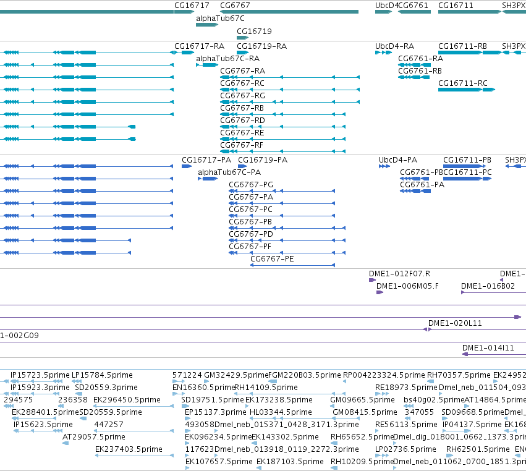The width and height of the screenshot is (526, 471).
Task: Select the CG16711-PB protein label
Action: click(467, 159)
